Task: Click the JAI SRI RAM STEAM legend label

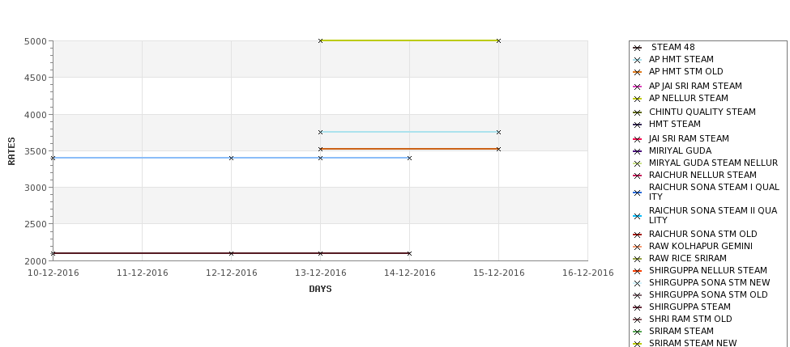Action: tap(689, 138)
